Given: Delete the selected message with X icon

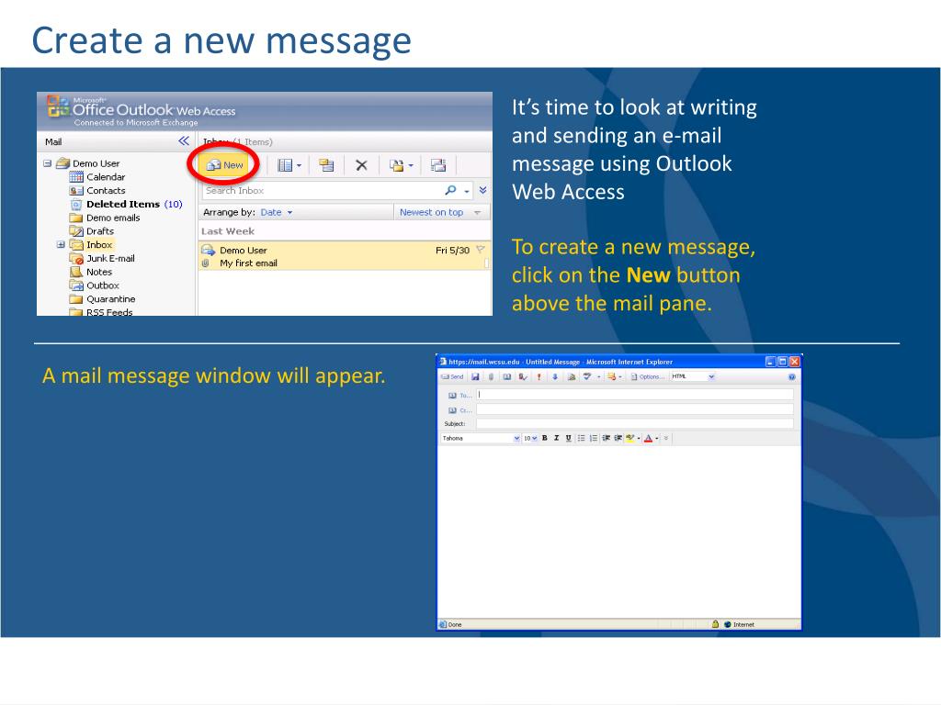Looking at the screenshot, I should point(361,165).
